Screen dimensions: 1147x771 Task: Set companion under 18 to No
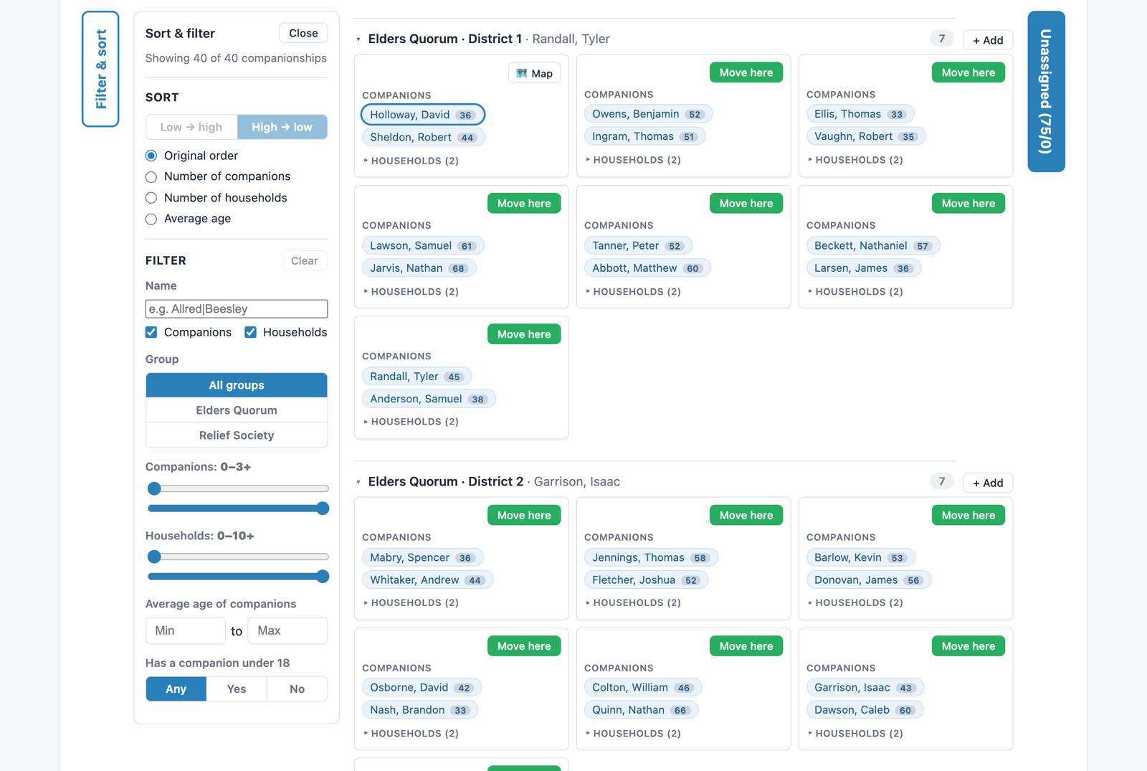297,689
